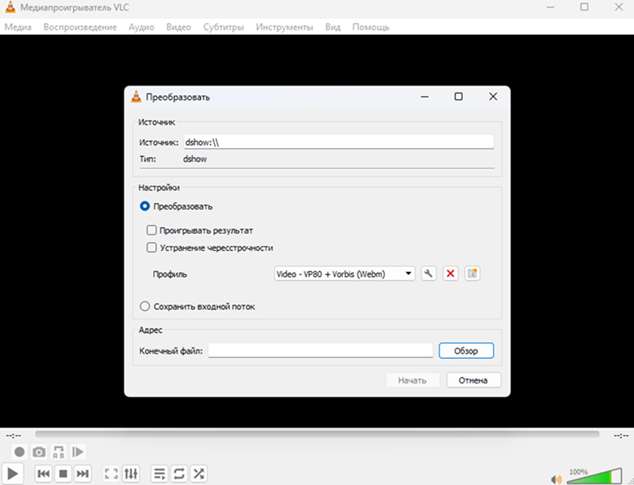Open the Аудио menu
The height and width of the screenshot is (485, 634).
point(142,27)
